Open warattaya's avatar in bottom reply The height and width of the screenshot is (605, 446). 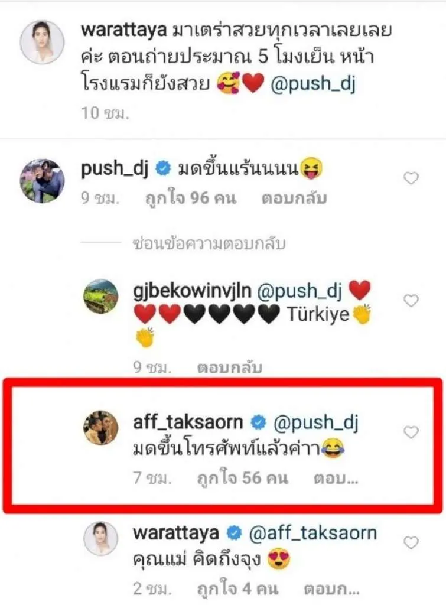[100, 539]
